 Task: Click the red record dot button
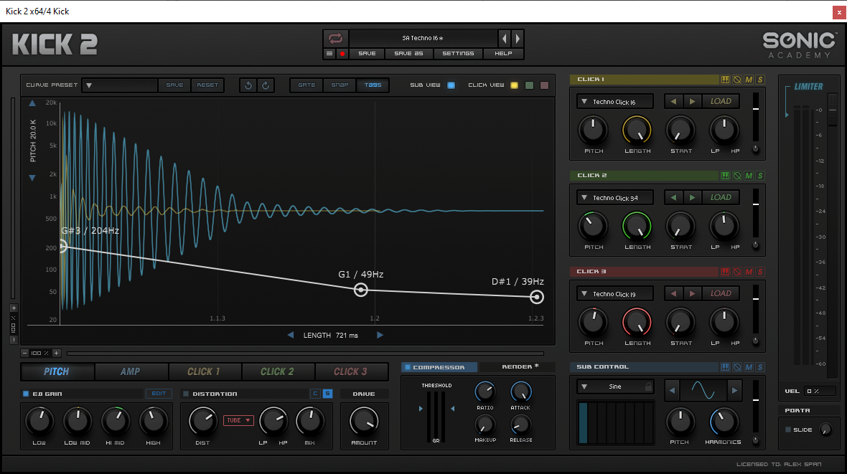(x=342, y=54)
